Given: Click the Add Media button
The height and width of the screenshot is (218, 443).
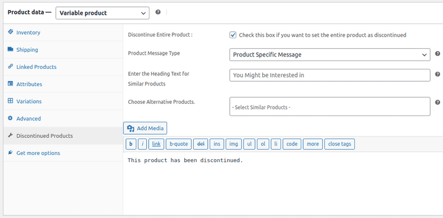Looking at the screenshot, I should click(x=145, y=128).
